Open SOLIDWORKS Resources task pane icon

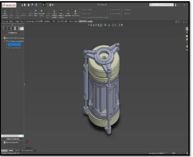[x=187, y=29]
